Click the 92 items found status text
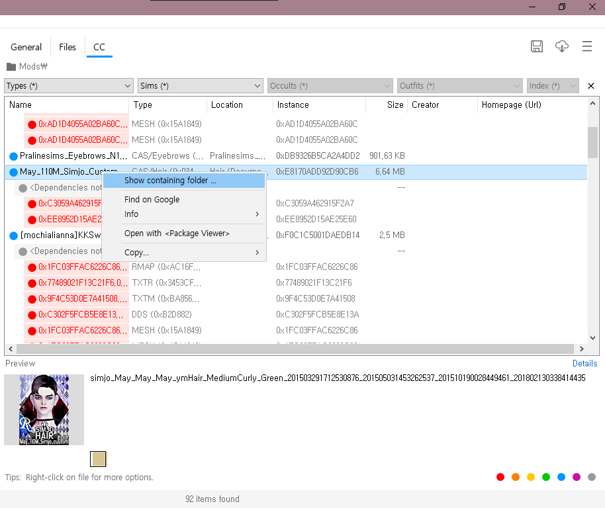 click(212, 499)
